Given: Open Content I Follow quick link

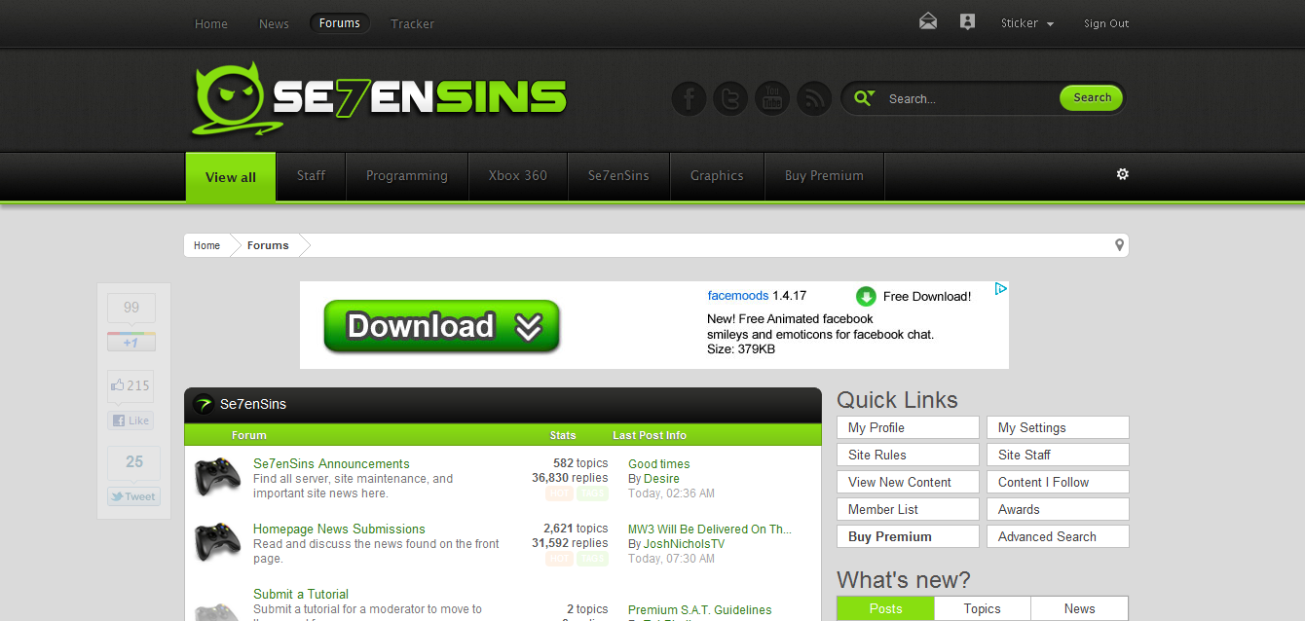Looking at the screenshot, I should [1058, 482].
